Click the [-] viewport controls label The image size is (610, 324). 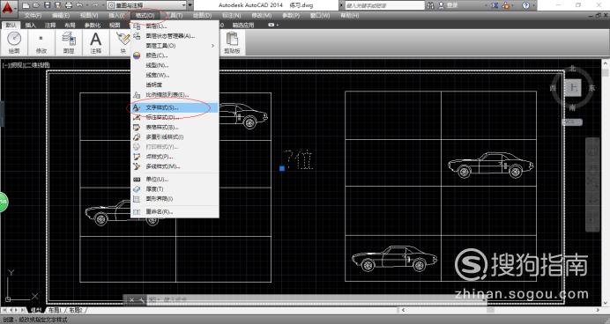[6, 65]
